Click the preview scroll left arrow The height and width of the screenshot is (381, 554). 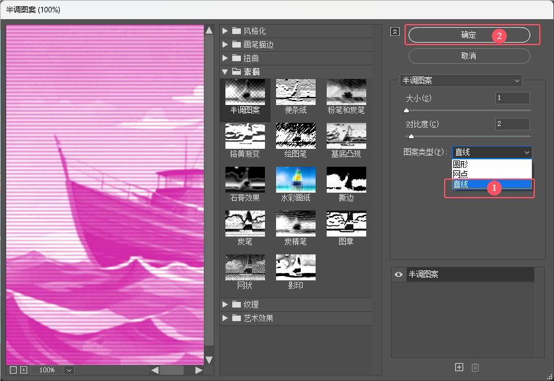pyautogui.click(x=155, y=370)
